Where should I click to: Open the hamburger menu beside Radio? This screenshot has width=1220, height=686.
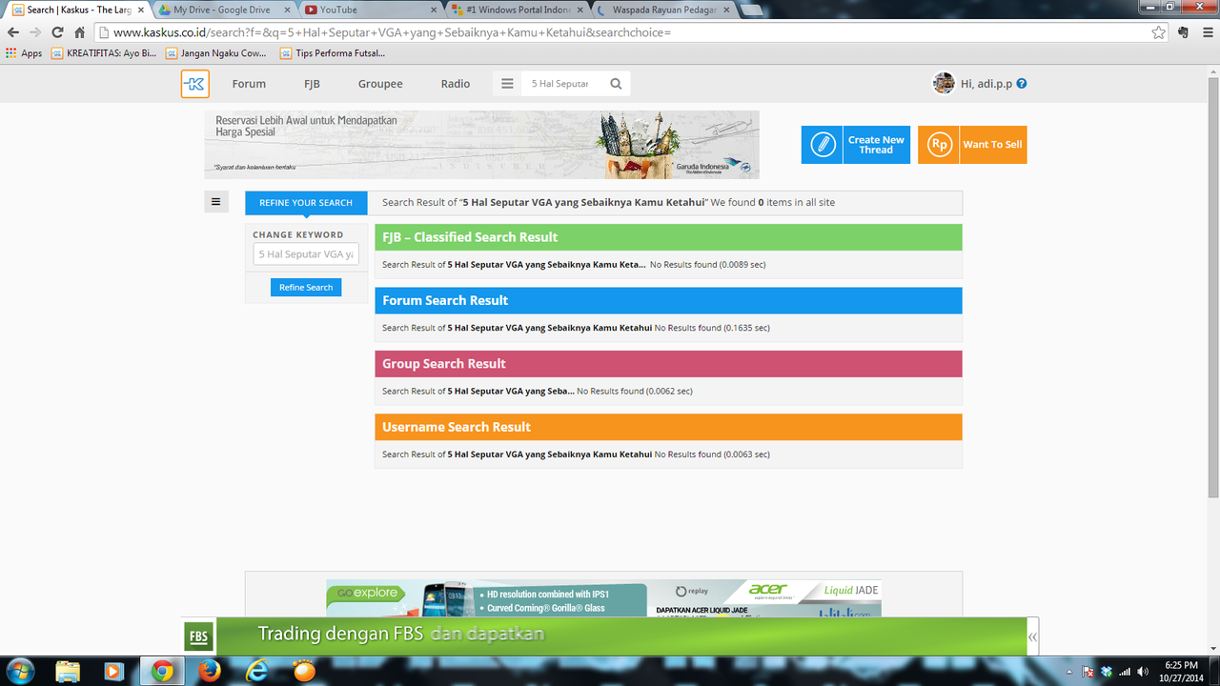[507, 84]
